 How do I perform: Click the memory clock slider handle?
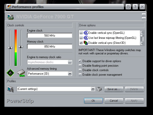pyautogui.click(x=21, y=47)
